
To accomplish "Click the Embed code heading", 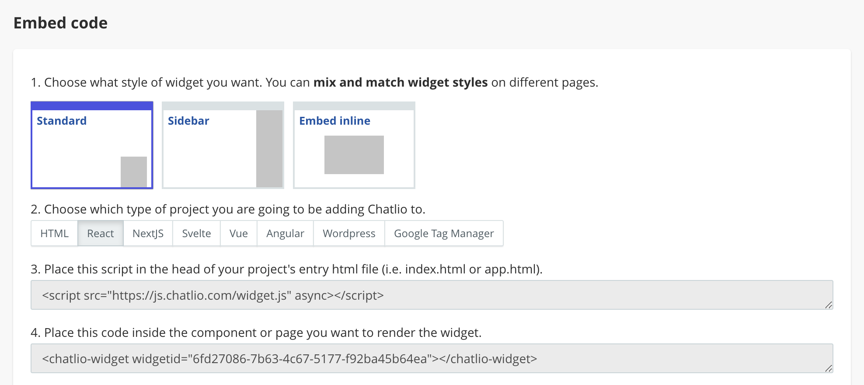I will [x=60, y=23].
